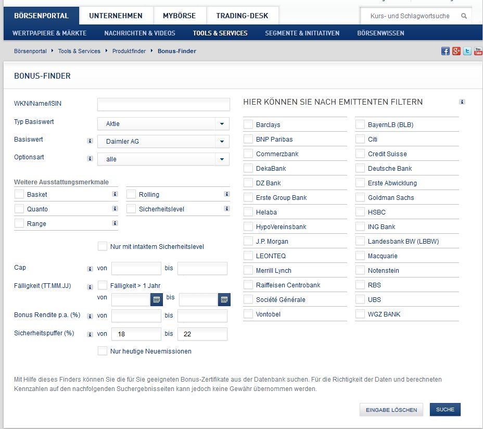Click the SUCHE button
The image size is (483, 429).
click(445, 410)
